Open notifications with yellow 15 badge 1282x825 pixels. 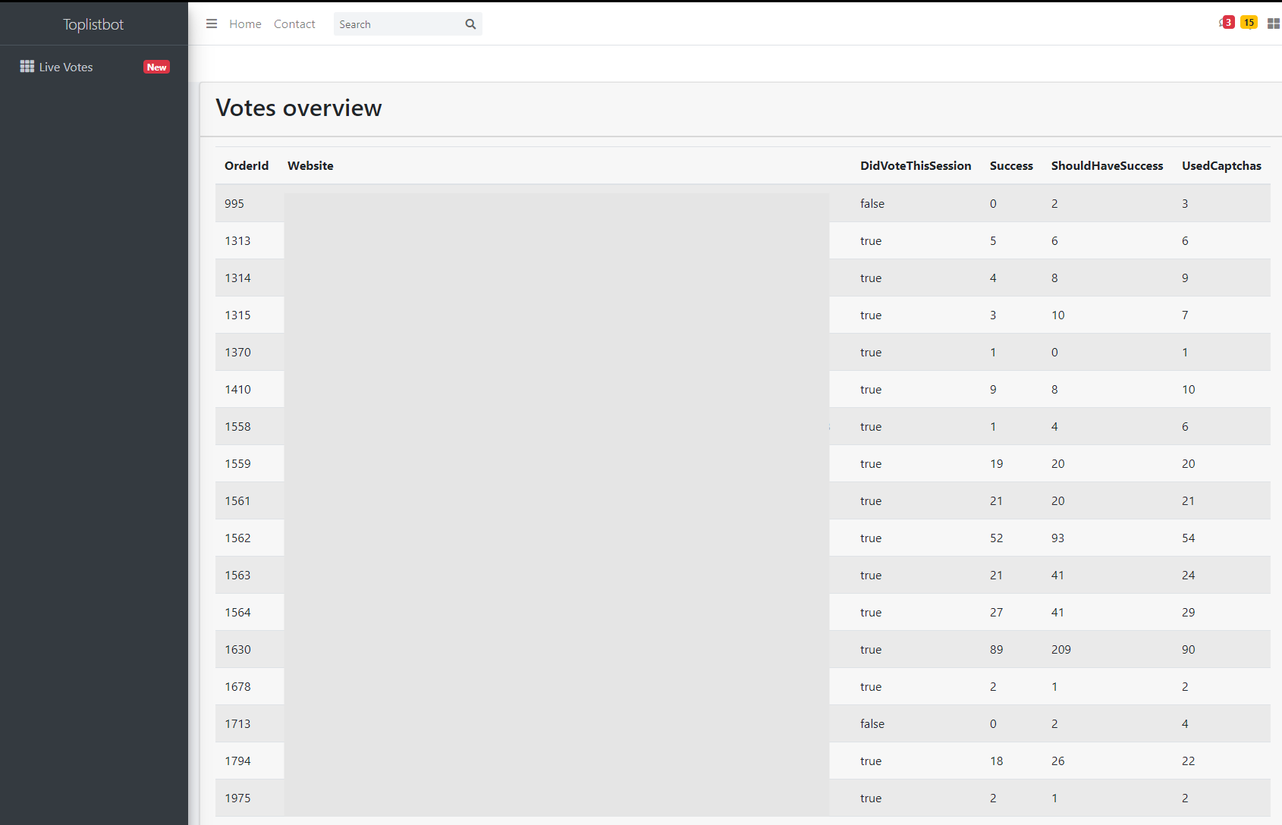tap(1249, 23)
